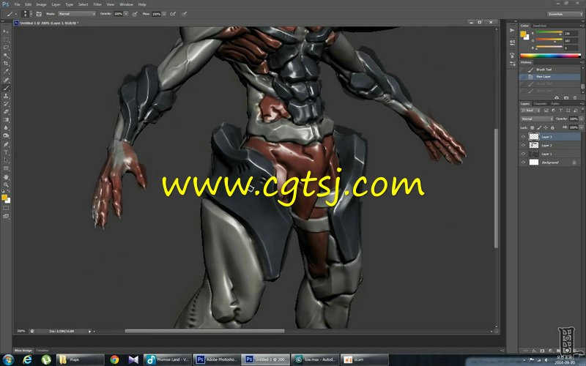Select the Path Selection tool
The width and height of the screenshot is (586, 366).
click(x=6, y=160)
